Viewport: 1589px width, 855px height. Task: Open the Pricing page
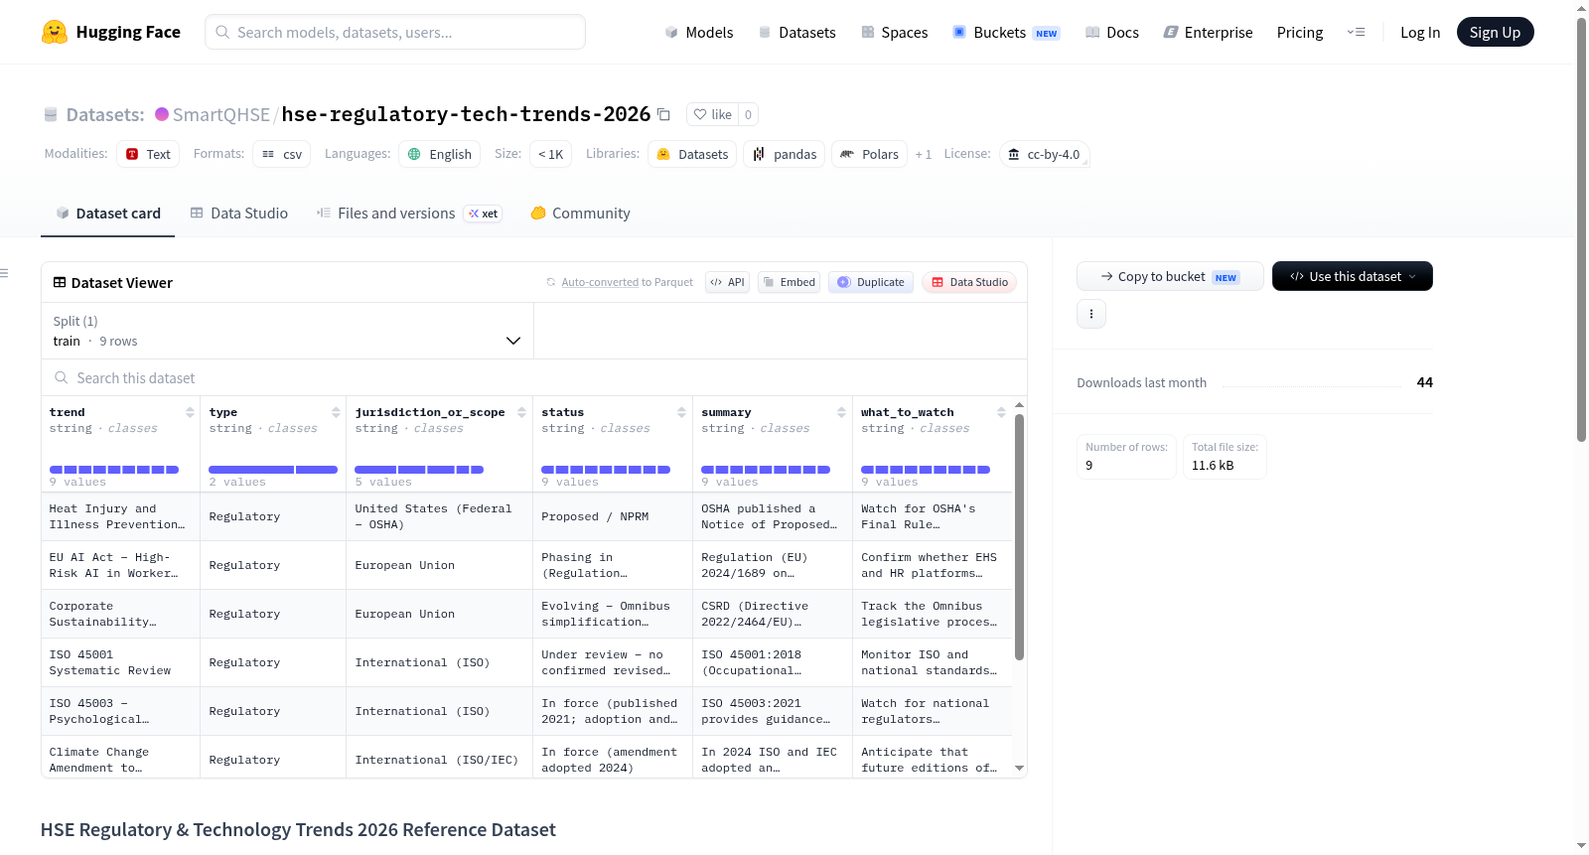(1300, 32)
